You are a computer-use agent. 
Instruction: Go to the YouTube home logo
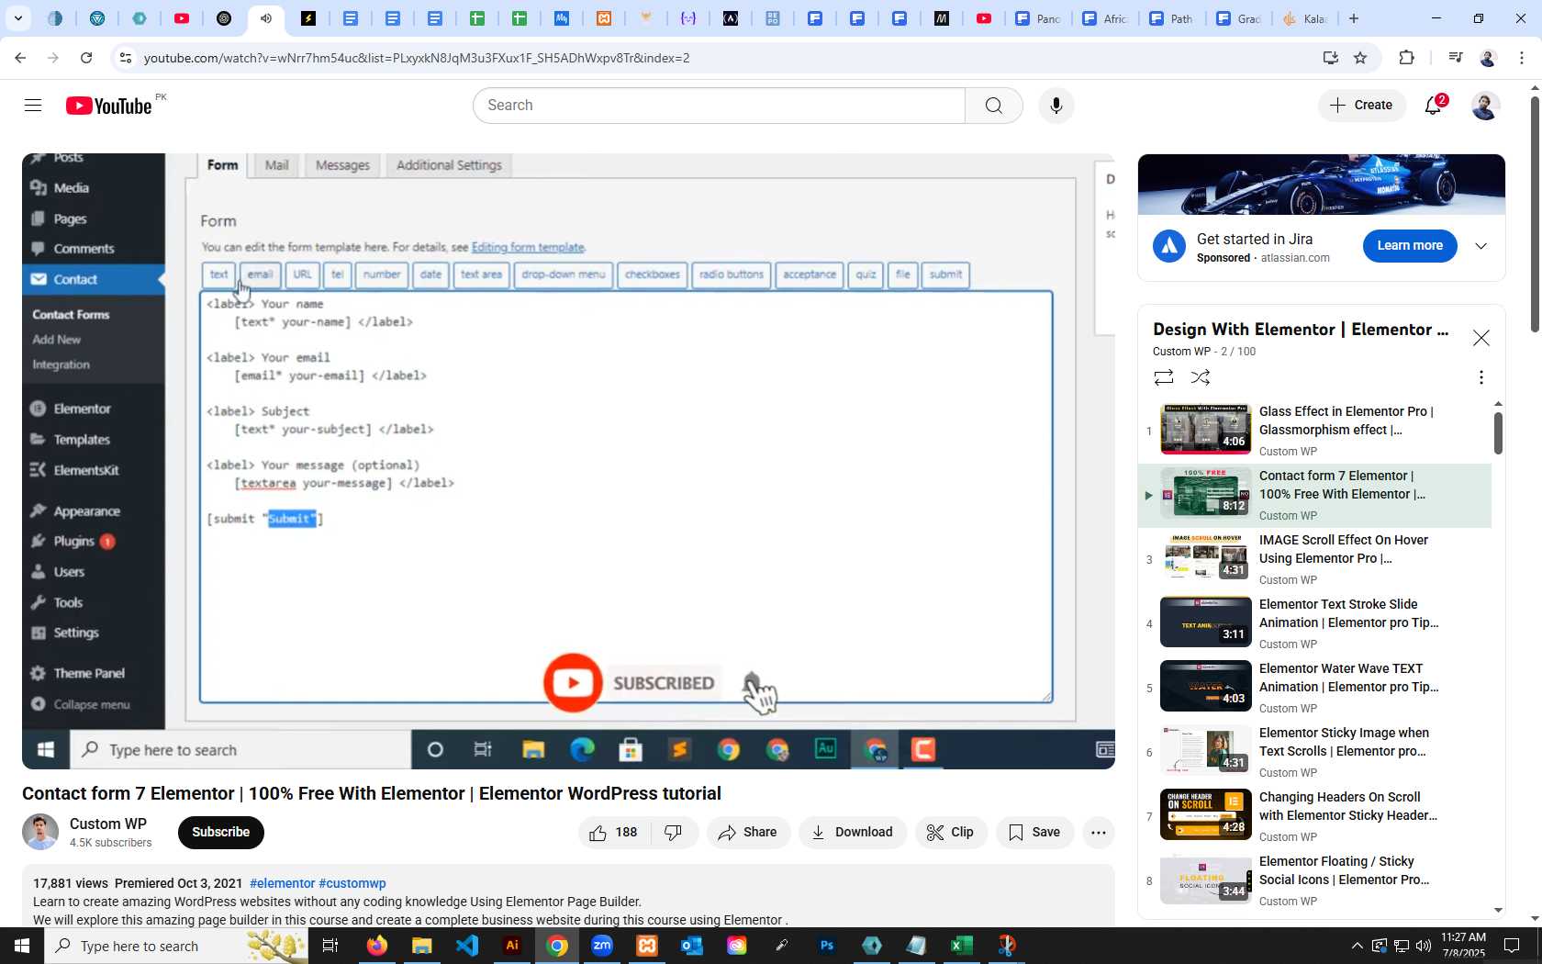tap(109, 106)
